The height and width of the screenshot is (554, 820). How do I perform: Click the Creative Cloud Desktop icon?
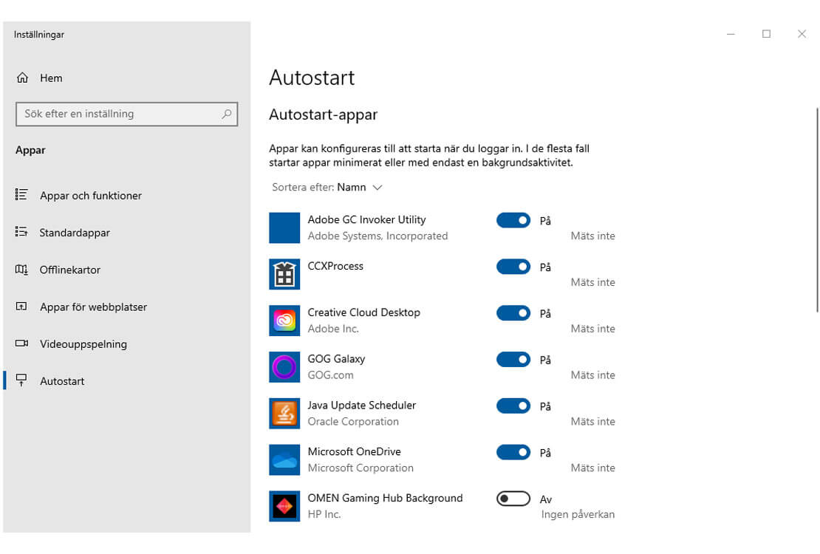click(284, 321)
